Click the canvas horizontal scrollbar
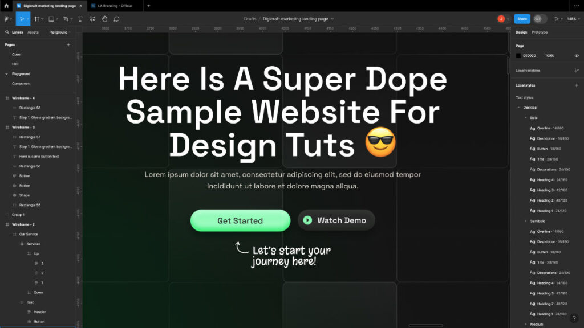 point(425,326)
